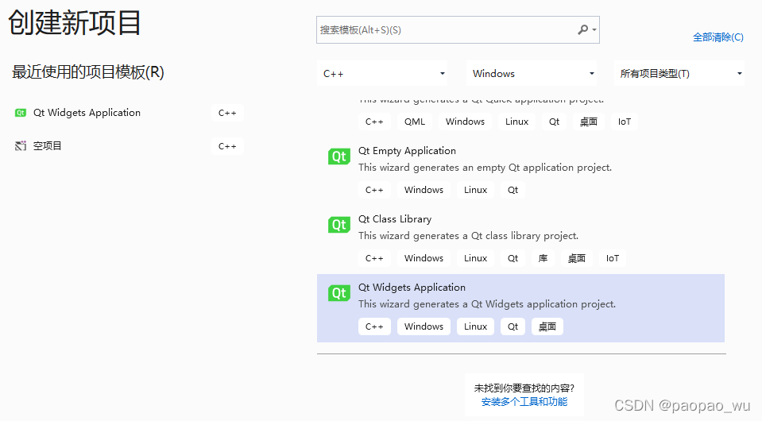Click the IoT tag under Qt Class Library
Viewport: 762px width, 421px height.
tap(613, 258)
